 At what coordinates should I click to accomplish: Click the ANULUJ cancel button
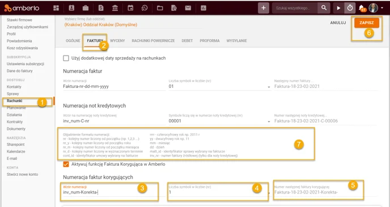pyautogui.click(x=338, y=23)
